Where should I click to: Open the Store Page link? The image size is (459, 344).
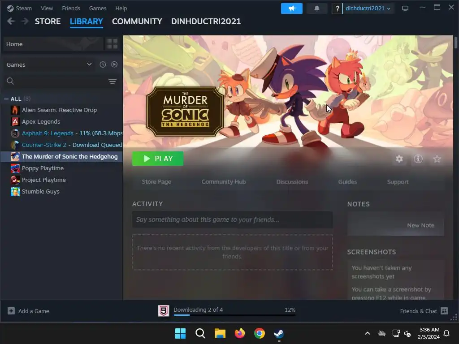pos(156,182)
